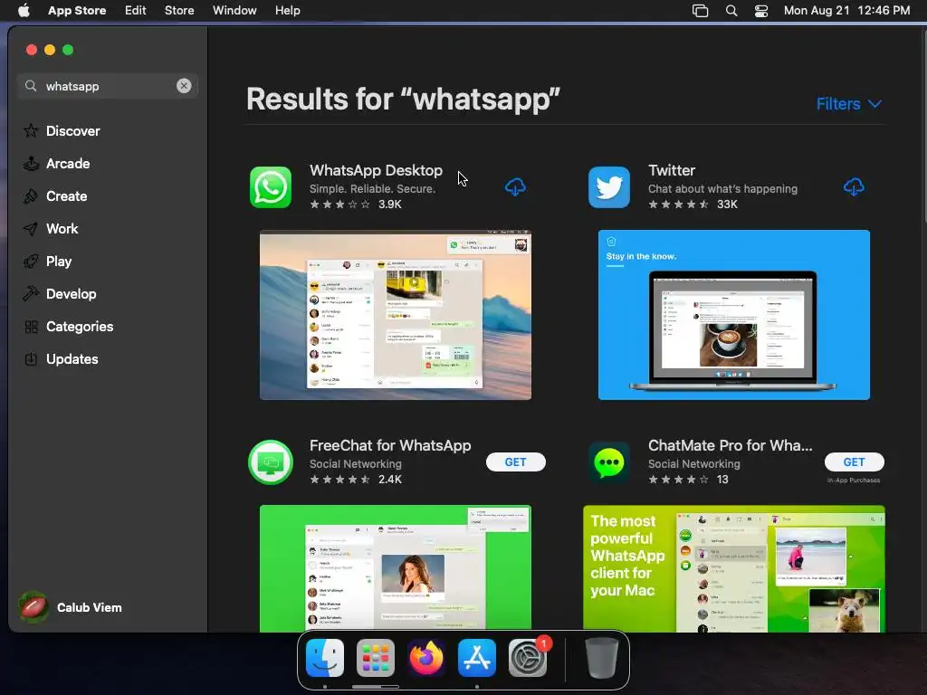The image size is (927, 695).
Task: Click the date and time clock
Action: pos(846,10)
